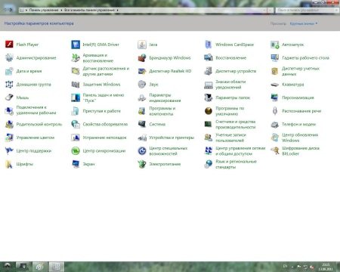Viewport: 340px width, 272px height.
Task: Open the Клавиатура icon
Action: [x=275, y=85]
